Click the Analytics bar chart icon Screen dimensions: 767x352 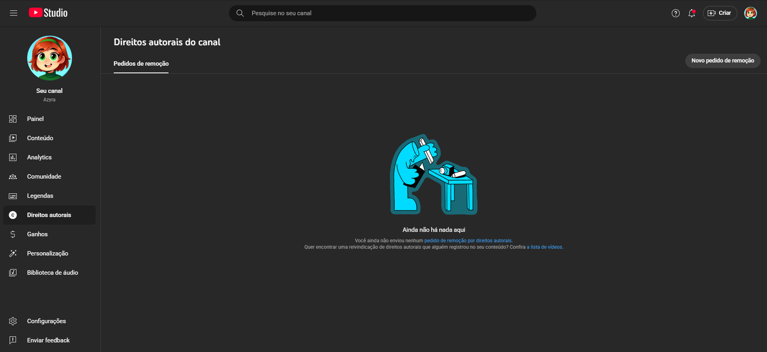coord(13,157)
